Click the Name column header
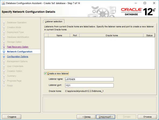This screenshot has width=159, height=120. click(59, 36)
